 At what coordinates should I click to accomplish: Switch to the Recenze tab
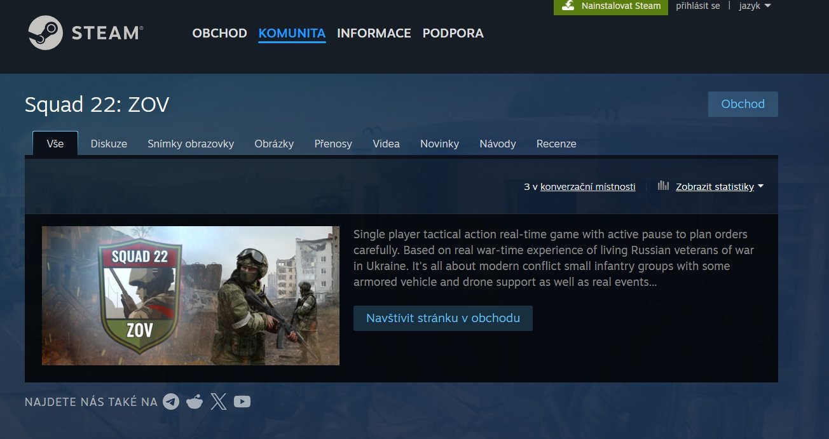pos(556,144)
